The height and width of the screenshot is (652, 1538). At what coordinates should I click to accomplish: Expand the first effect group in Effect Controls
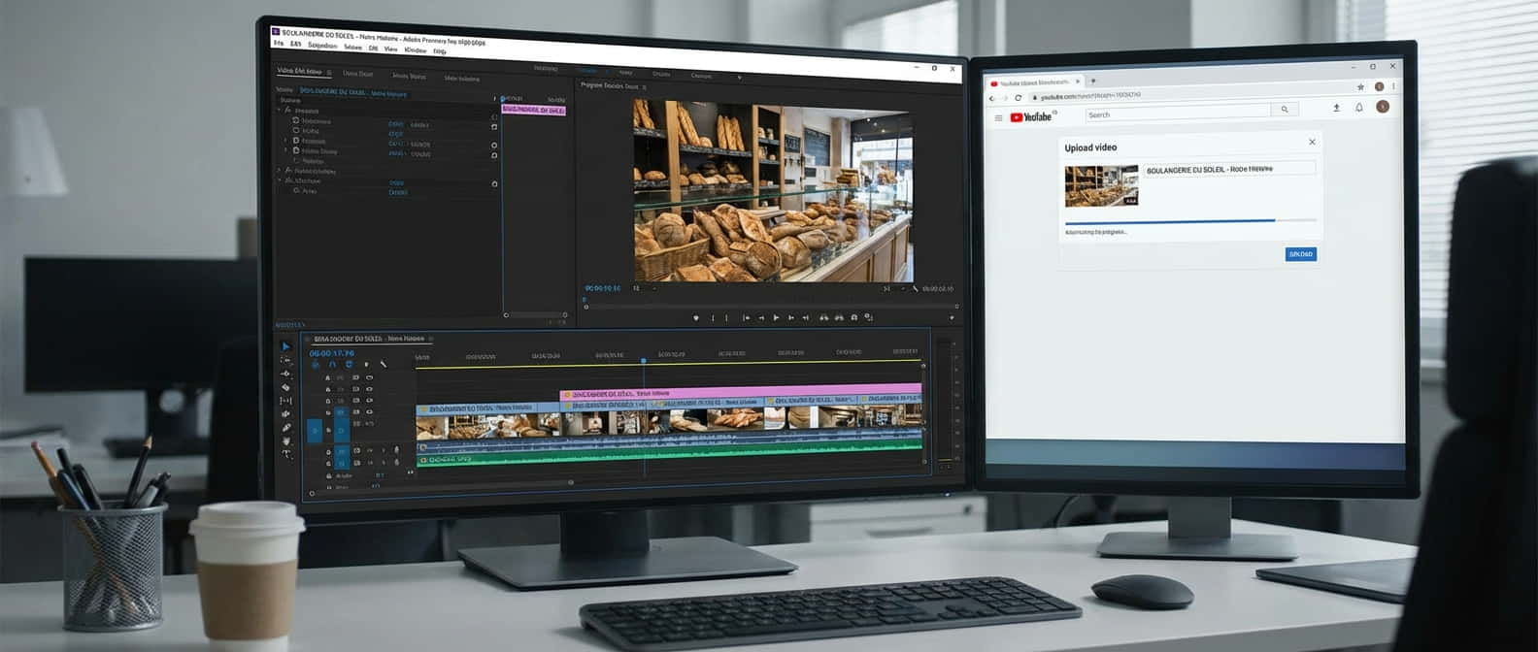click(280, 111)
